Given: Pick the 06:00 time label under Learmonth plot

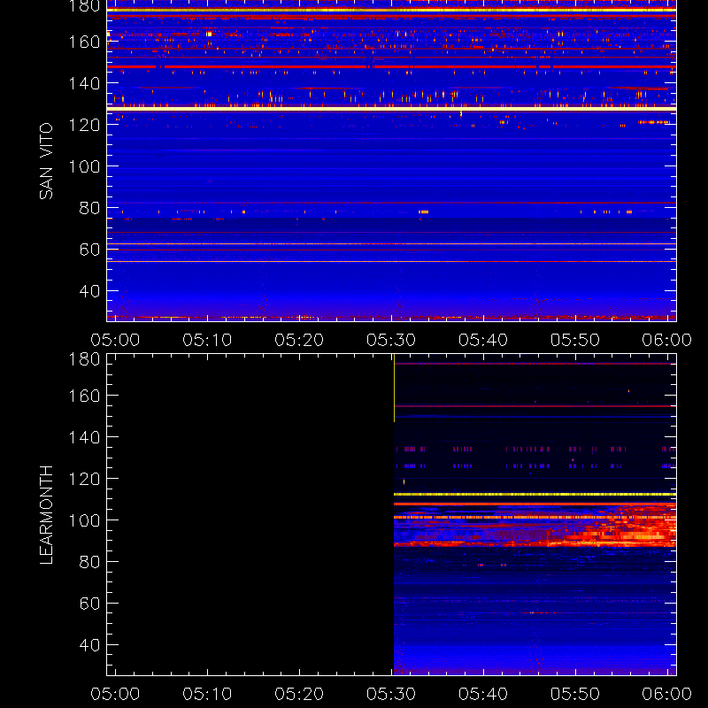Looking at the screenshot, I should 667,694.
